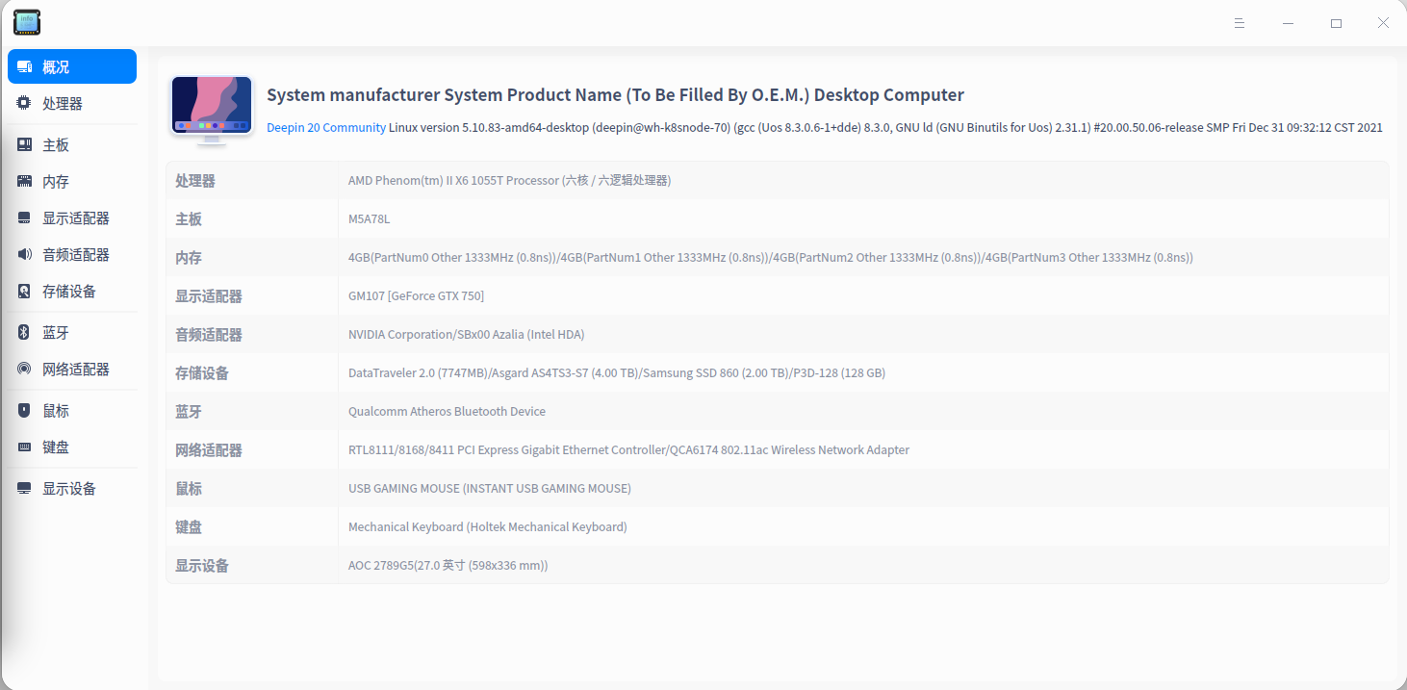
Task: Click the desktop computer thumbnail image
Action: pyautogui.click(x=212, y=109)
